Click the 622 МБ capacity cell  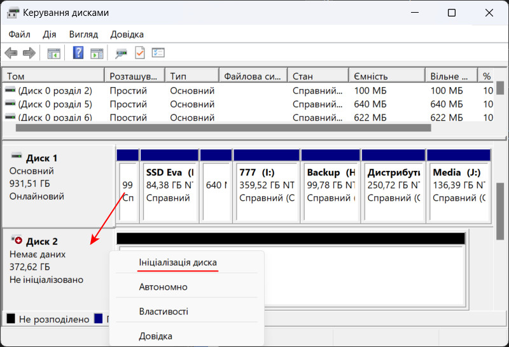point(370,117)
